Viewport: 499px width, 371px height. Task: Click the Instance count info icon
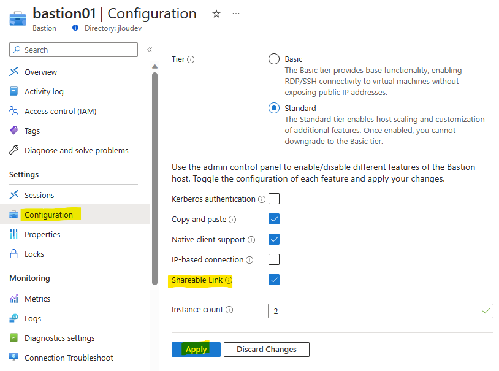tap(229, 310)
